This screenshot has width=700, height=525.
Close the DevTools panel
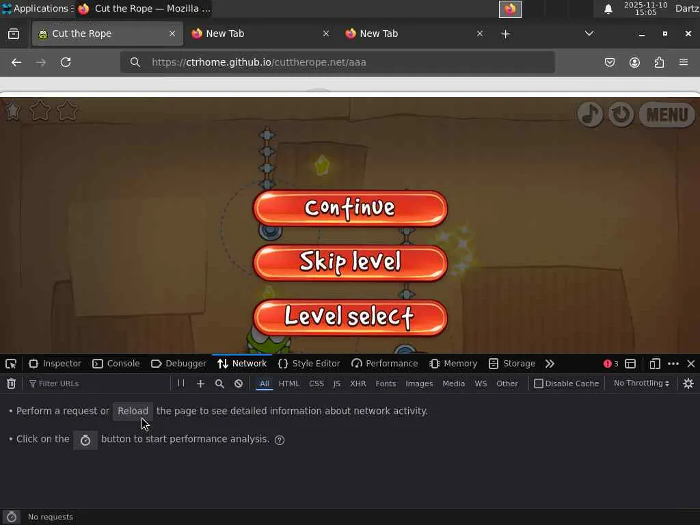tap(691, 364)
